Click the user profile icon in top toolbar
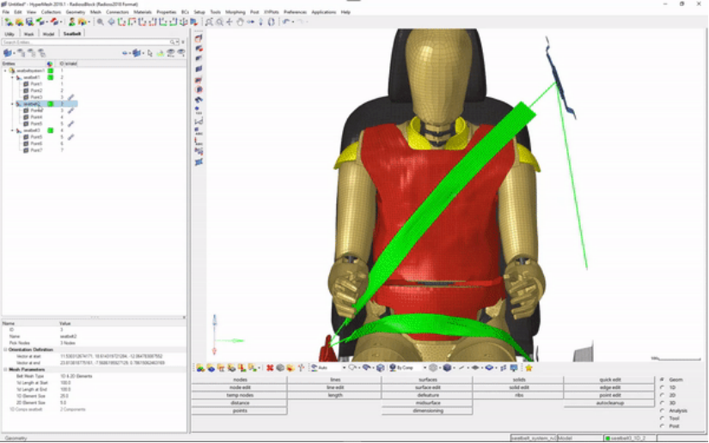The width and height of the screenshot is (709, 443). pos(72,21)
